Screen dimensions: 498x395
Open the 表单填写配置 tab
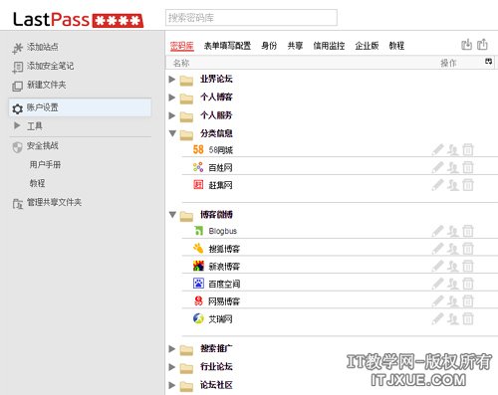pos(227,46)
